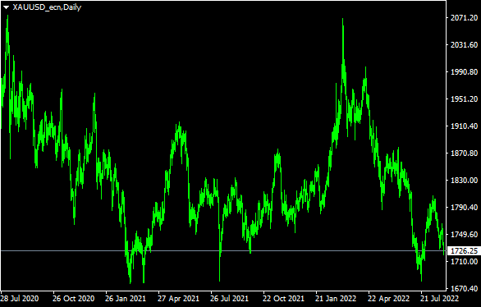Viewport: 481px width, 307px height.
Task: Open the chart menu triangle beside XAUUSD_ecn
Action: [x=6, y=7]
